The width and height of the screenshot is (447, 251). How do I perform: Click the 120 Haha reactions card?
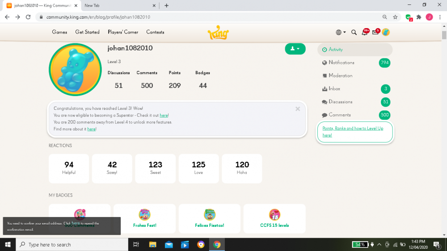click(x=242, y=169)
